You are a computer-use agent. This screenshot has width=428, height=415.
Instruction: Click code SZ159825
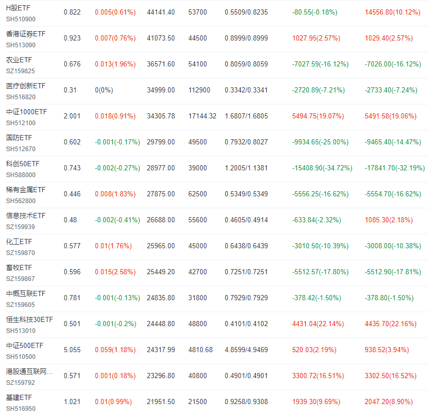click(20, 71)
